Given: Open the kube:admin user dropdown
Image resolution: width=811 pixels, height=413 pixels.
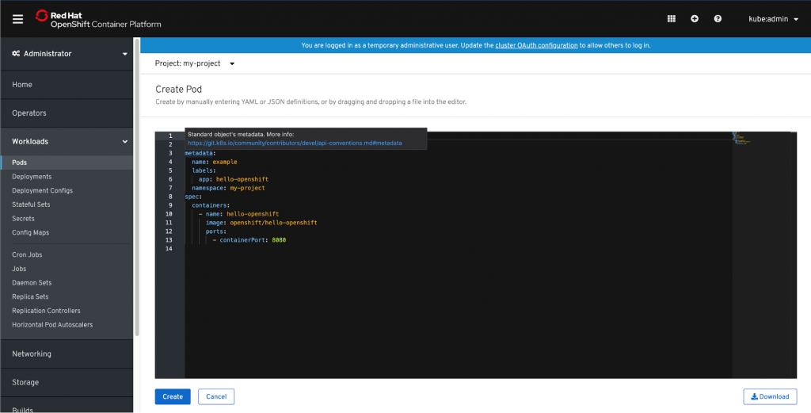Looking at the screenshot, I should click(773, 19).
